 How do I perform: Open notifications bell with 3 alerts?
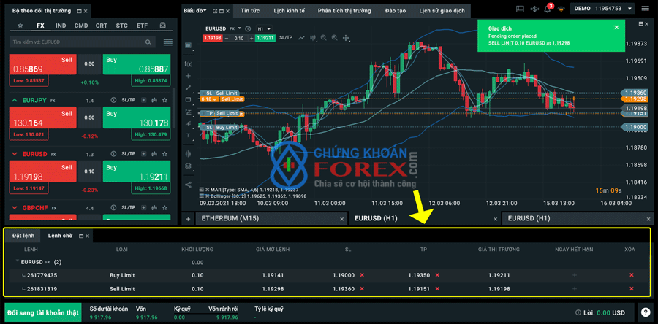547,9
